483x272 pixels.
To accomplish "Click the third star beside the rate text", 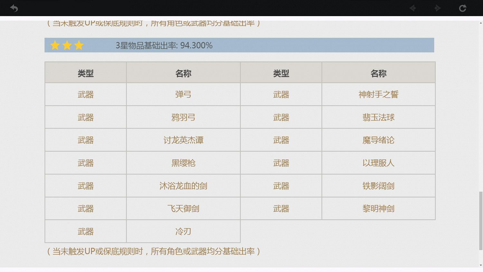I will click(79, 45).
